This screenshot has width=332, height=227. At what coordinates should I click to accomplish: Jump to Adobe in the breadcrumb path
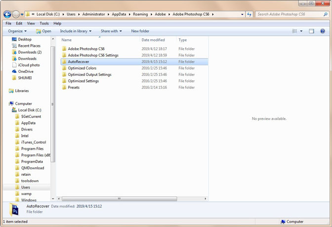(x=160, y=14)
